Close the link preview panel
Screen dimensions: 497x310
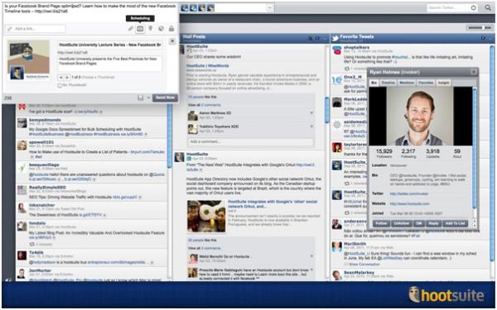[x=172, y=41]
